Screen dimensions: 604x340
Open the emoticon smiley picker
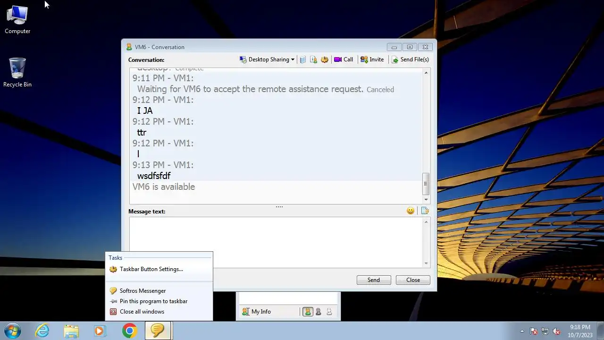pos(411,211)
